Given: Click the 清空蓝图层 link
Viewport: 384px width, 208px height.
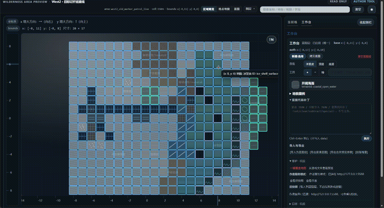Looking at the screenshot, I should [364, 57].
